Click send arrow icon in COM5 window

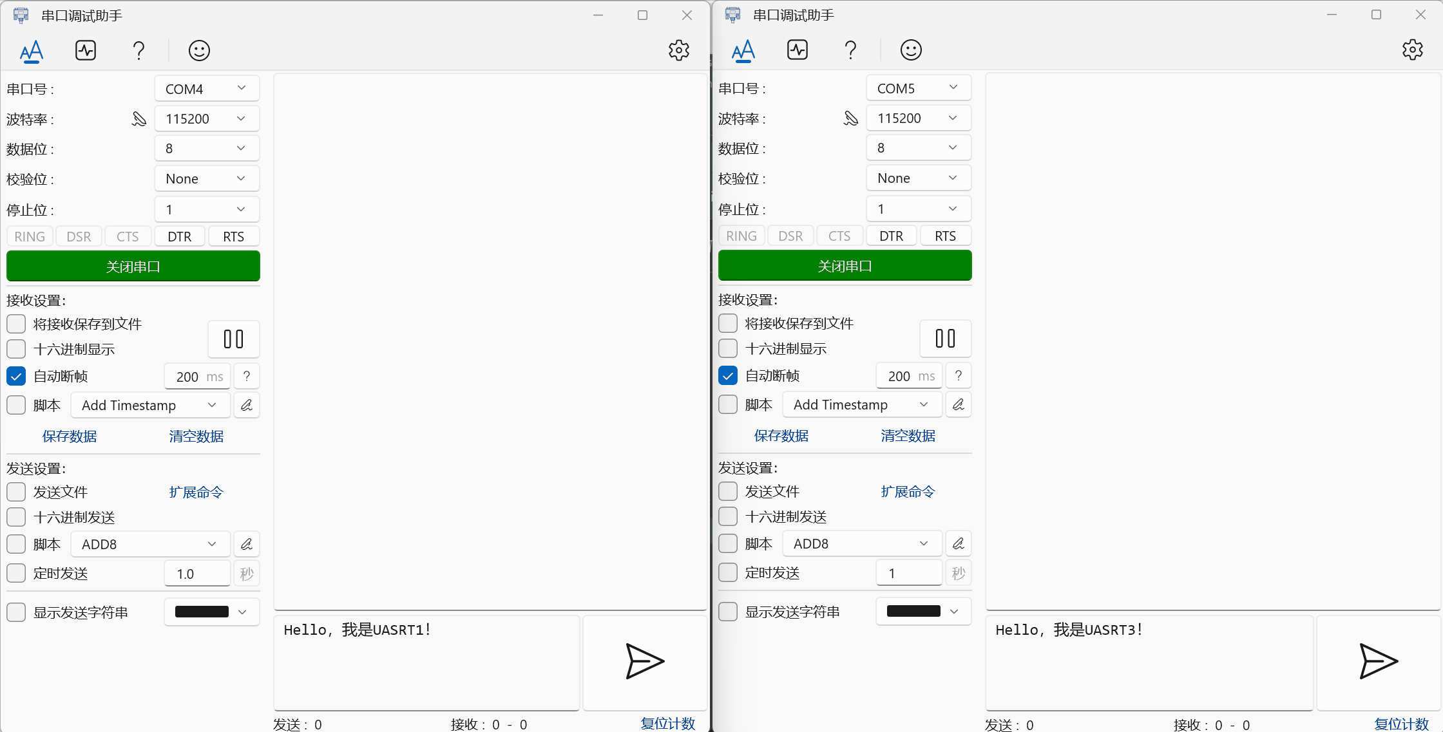(1377, 662)
